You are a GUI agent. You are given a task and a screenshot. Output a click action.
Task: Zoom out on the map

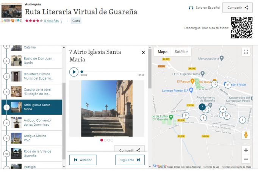246,159
